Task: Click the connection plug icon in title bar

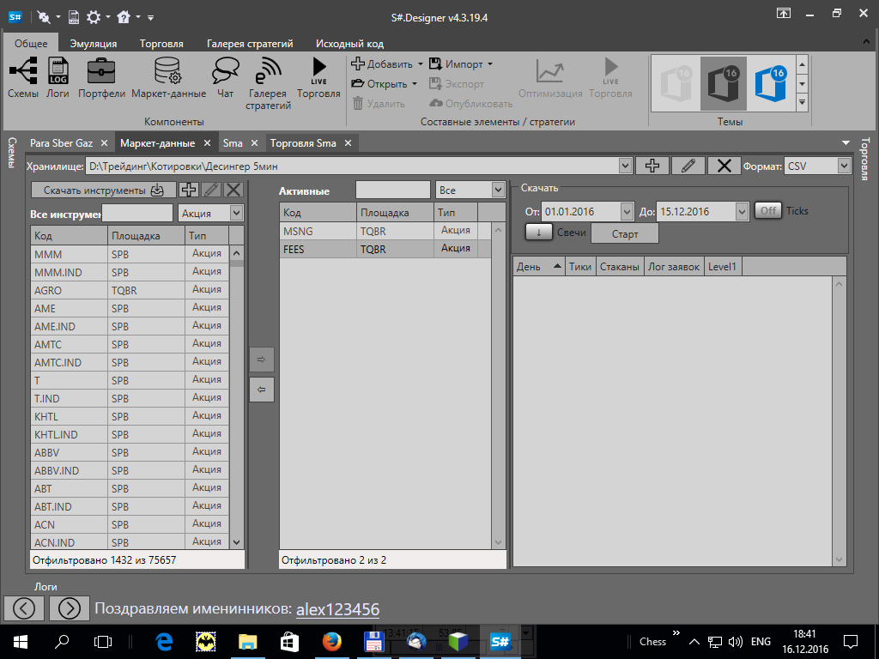Action: click(44, 17)
